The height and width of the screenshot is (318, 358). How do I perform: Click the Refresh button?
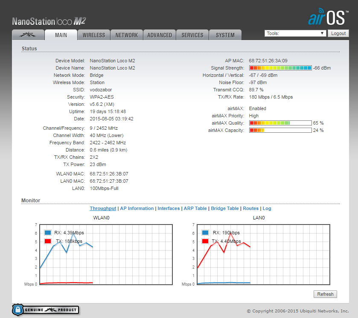[x=325, y=294]
